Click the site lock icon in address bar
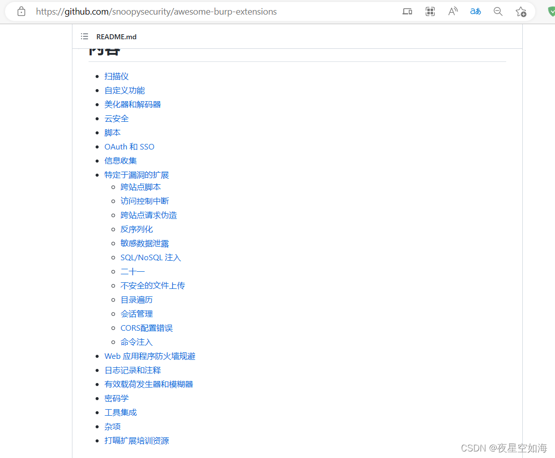This screenshot has height=458, width=555. coord(21,12)
